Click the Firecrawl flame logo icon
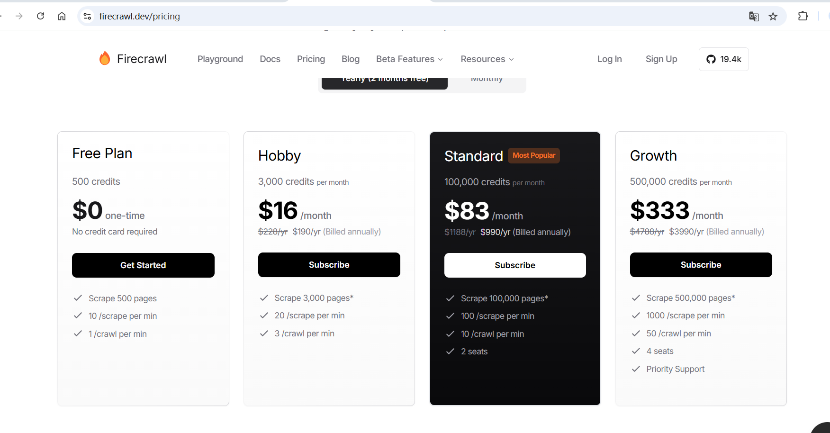Image resolution: width=830 pixels, height=433 pixels. [105, 58]
